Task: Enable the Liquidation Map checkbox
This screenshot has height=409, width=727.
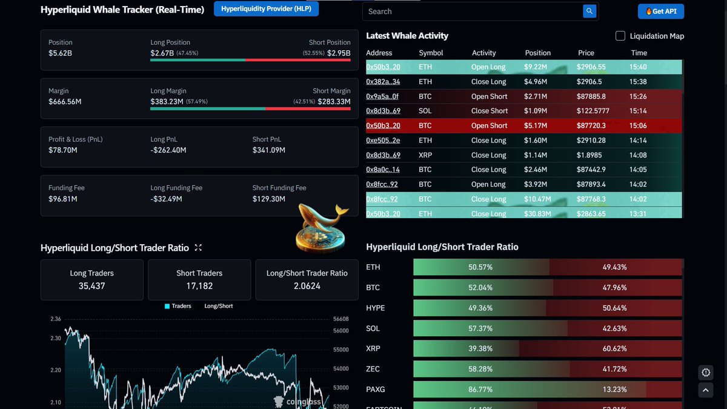Action: pyautogui.click(x=620, y=36)
